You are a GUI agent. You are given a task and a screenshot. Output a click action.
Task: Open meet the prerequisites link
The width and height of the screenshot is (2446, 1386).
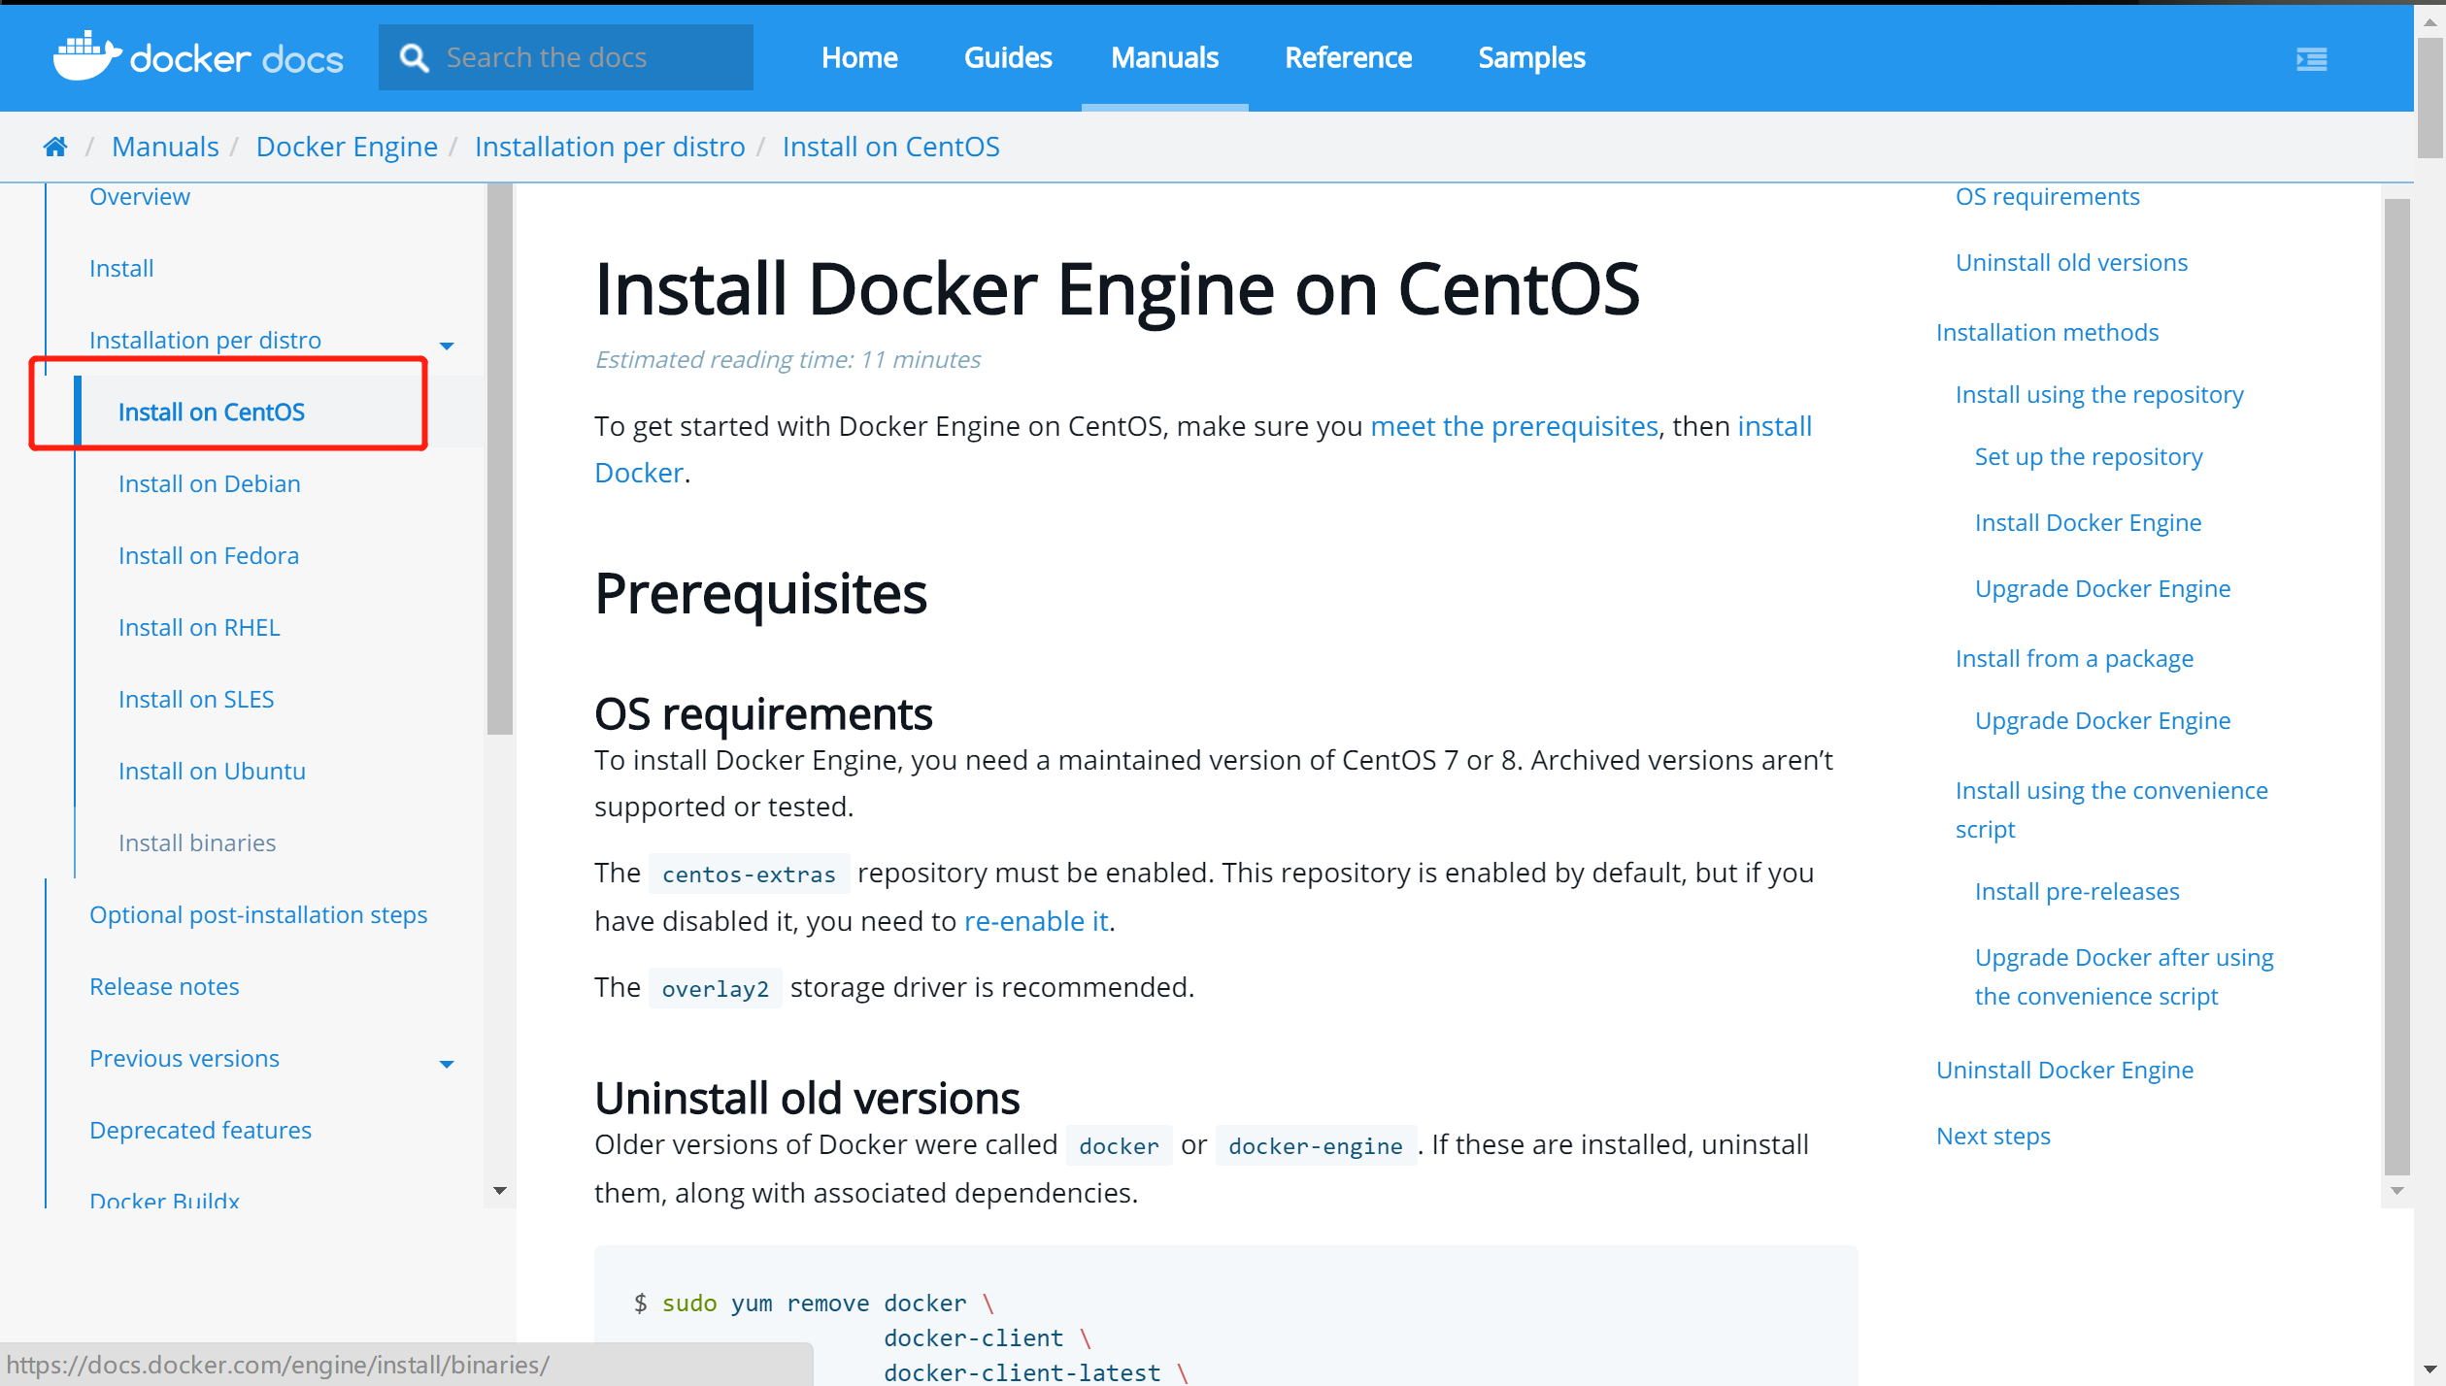[x=1514, y=425]
